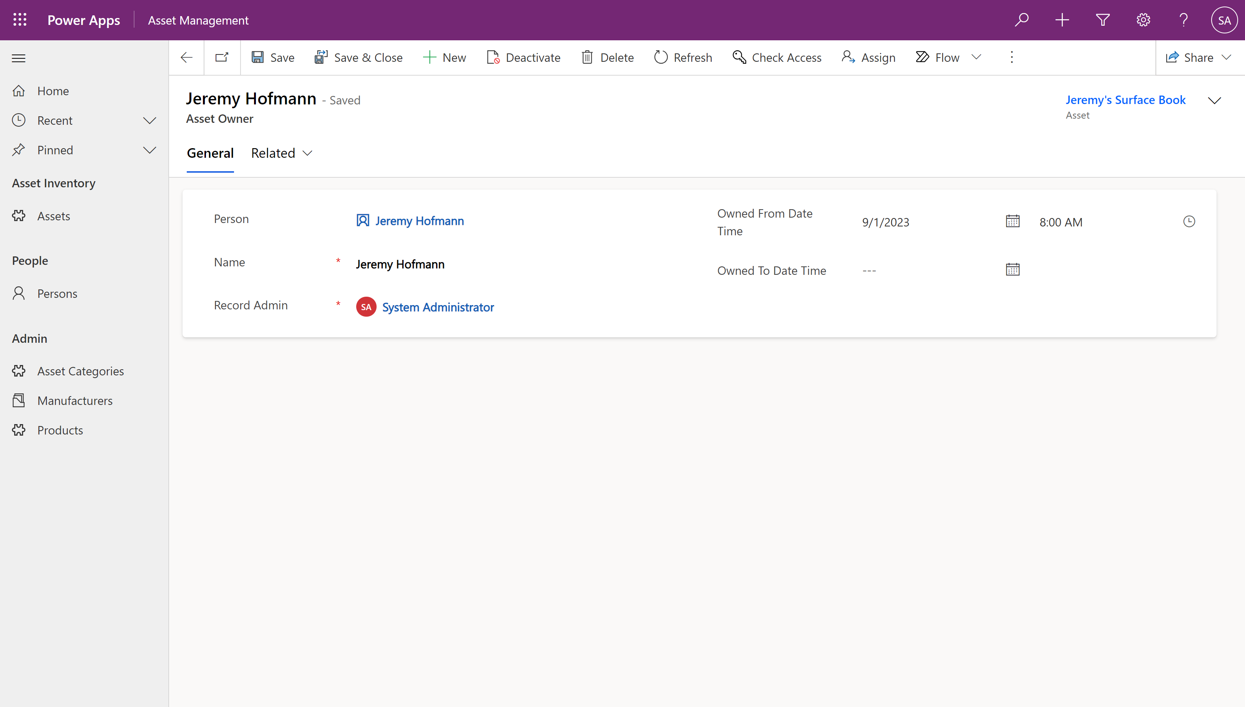Go back with the arrow button
The image size is (1245, 707).
pyautogui.click(x=187, y=57)
